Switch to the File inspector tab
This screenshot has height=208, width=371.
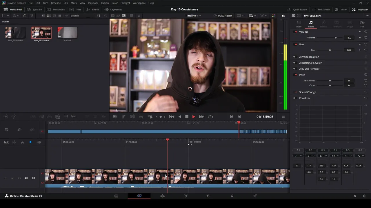(x=362, y=24)
